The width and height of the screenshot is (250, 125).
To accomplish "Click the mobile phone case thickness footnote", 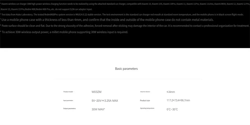I will tap(107, 20).
